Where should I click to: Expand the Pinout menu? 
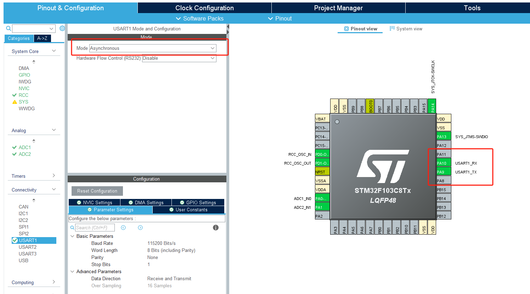point(280,18)
